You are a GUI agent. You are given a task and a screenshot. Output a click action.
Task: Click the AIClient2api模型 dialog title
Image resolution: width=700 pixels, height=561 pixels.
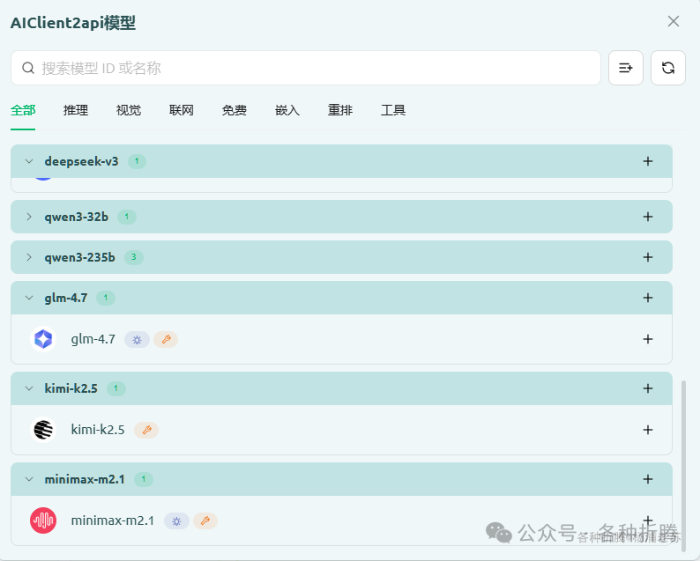click(x=73, y=23)
